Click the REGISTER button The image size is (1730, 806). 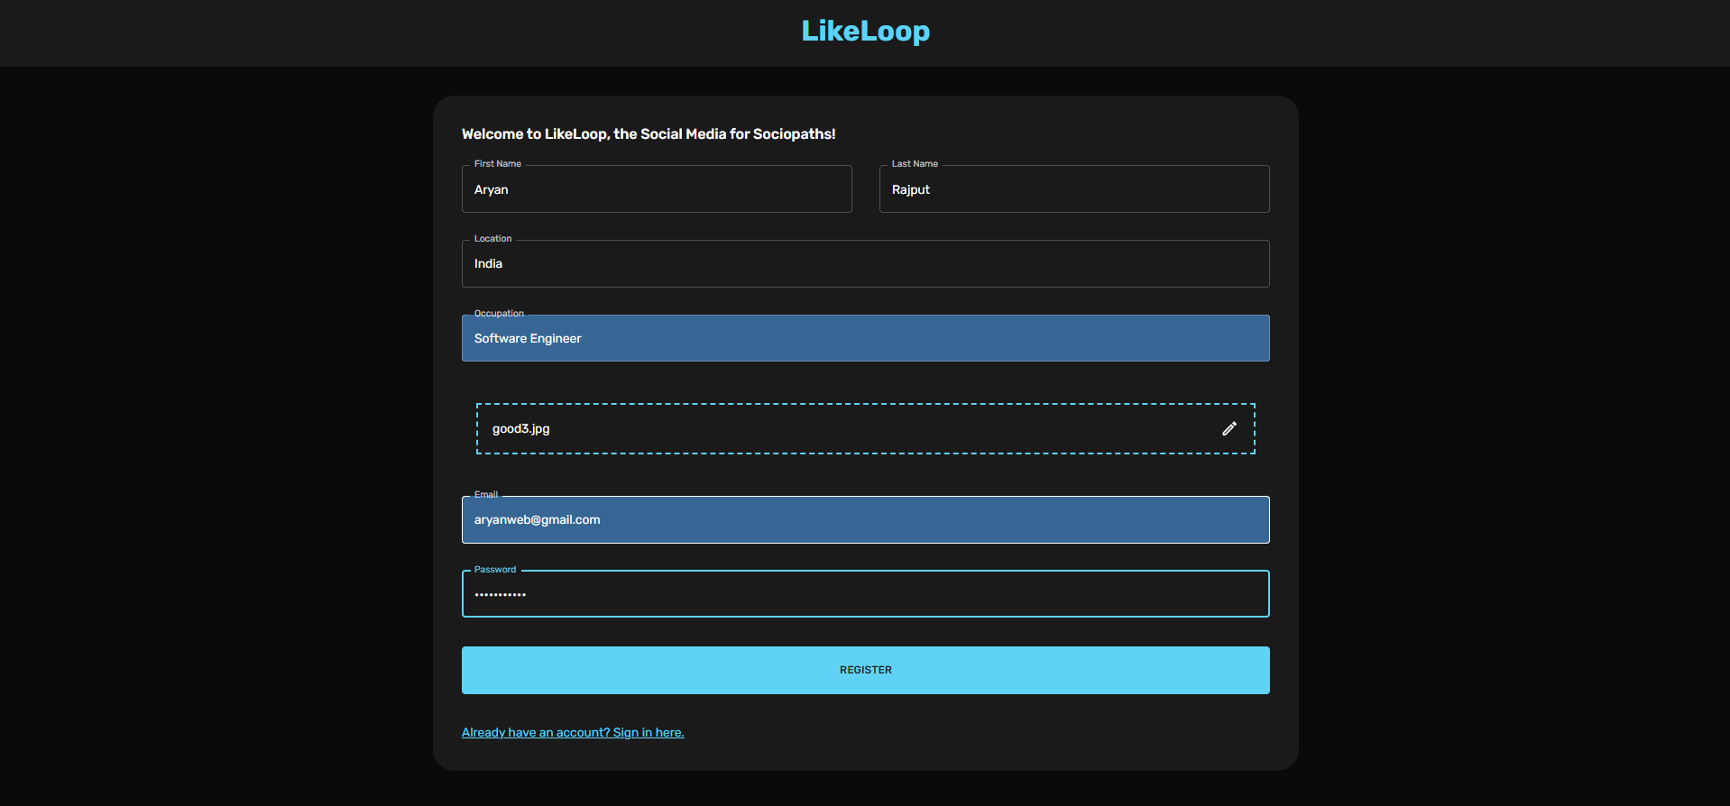click(866, 670)
